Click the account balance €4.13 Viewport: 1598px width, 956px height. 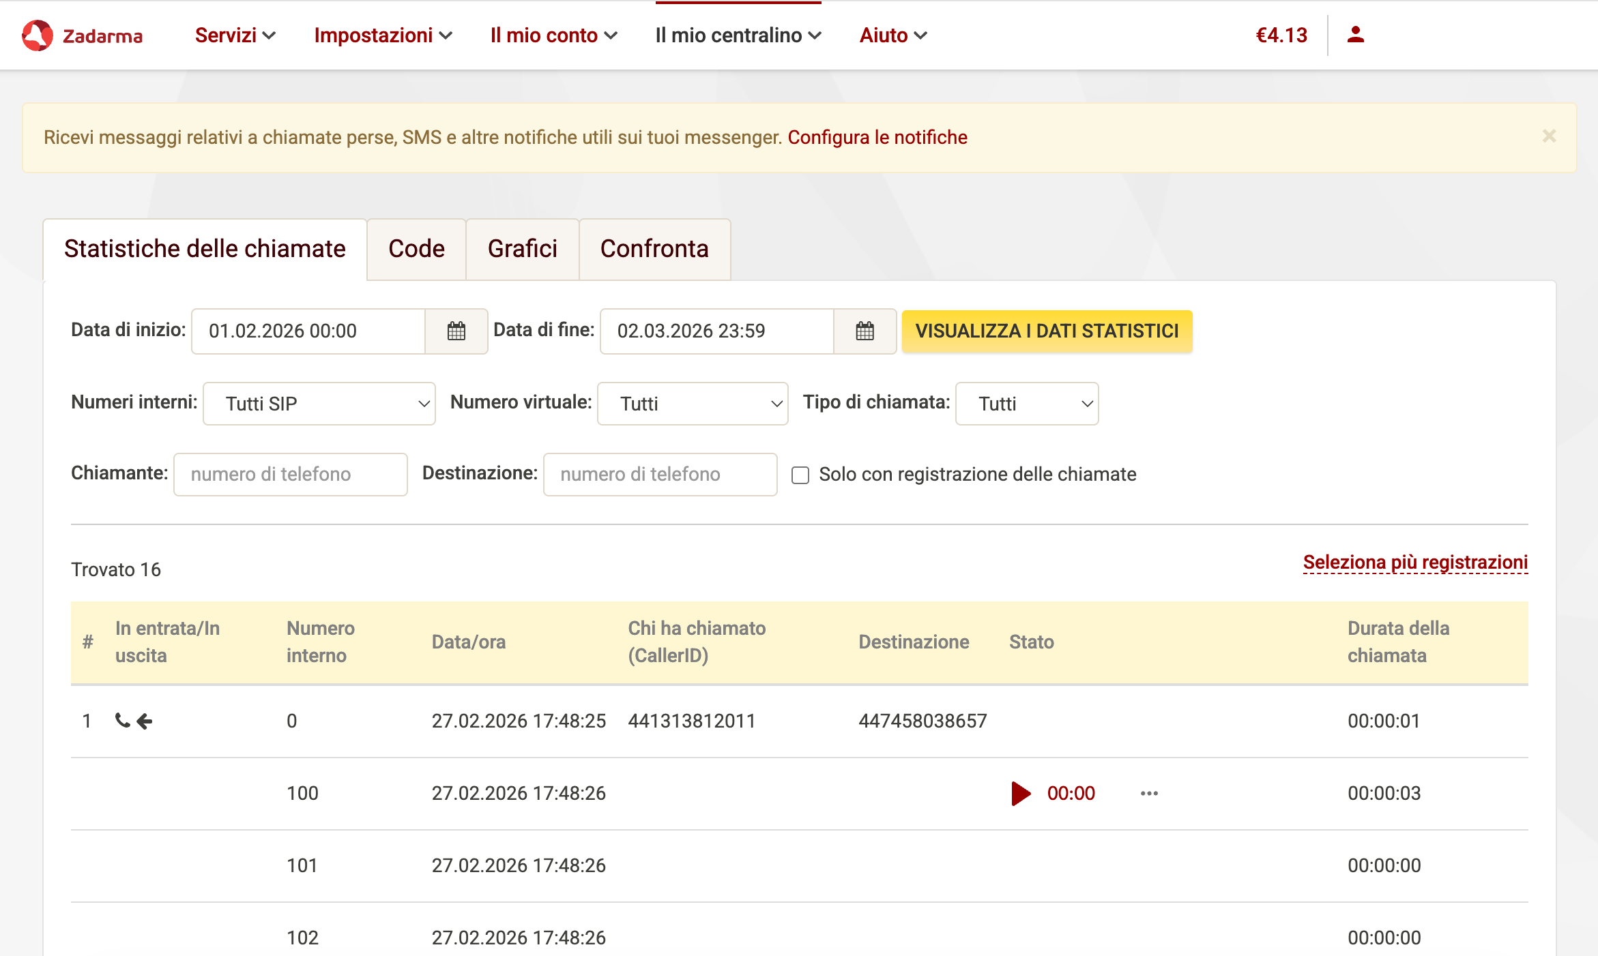click(x=1281, y=35)
